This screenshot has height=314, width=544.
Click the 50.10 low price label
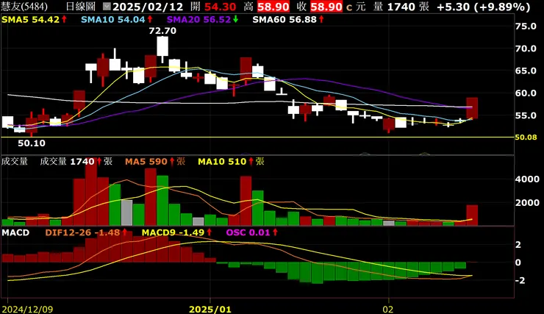click(x=32, y=143)
